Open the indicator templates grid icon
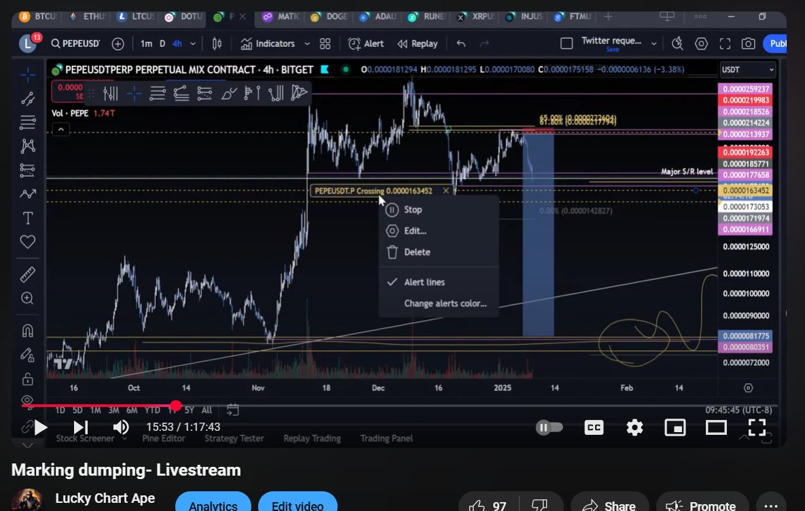 tap(325, 43)
